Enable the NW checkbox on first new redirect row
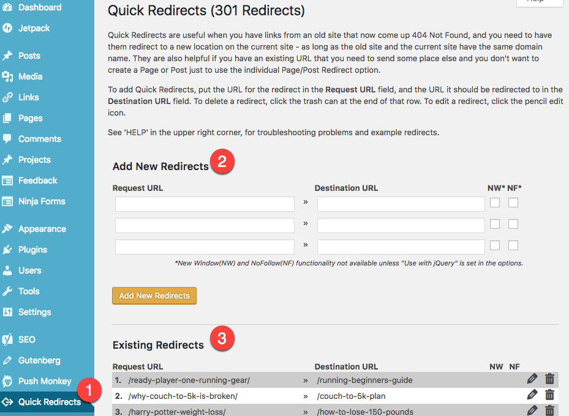 (x=494, y=202)
